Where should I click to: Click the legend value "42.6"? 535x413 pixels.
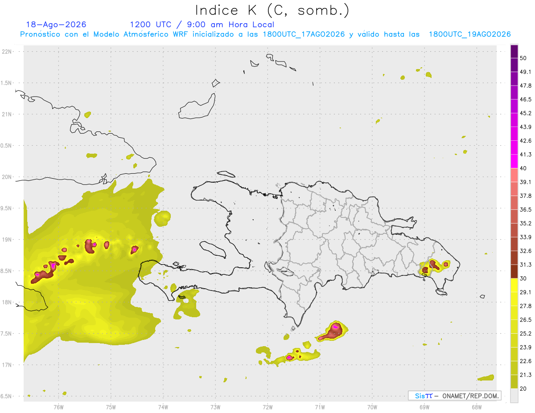(526, 141)
